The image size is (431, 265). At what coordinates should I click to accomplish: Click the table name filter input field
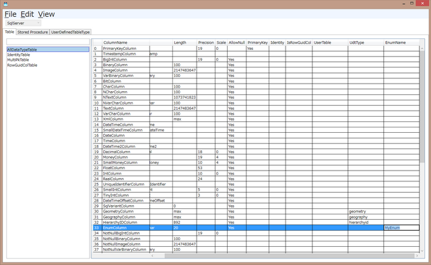48,42
